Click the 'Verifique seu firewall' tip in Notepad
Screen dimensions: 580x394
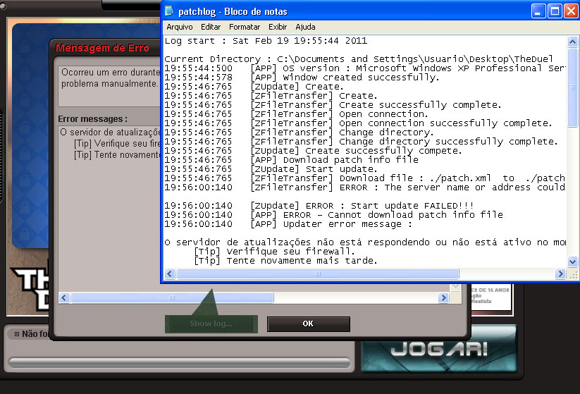tap(274, 252)
